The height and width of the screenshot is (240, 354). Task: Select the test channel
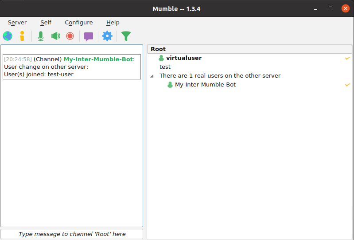click(x=165, y=67)
